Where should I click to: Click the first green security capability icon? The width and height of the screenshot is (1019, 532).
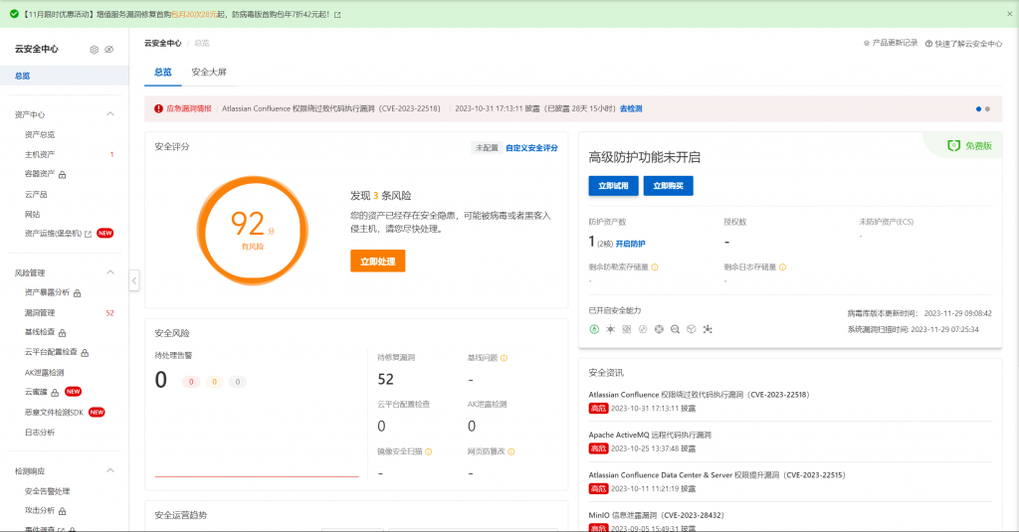(594, 329)
